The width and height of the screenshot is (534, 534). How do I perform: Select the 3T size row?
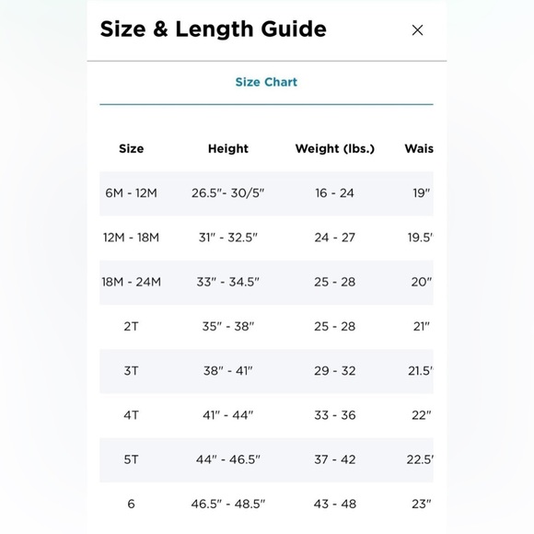click(x=266, y=371)
